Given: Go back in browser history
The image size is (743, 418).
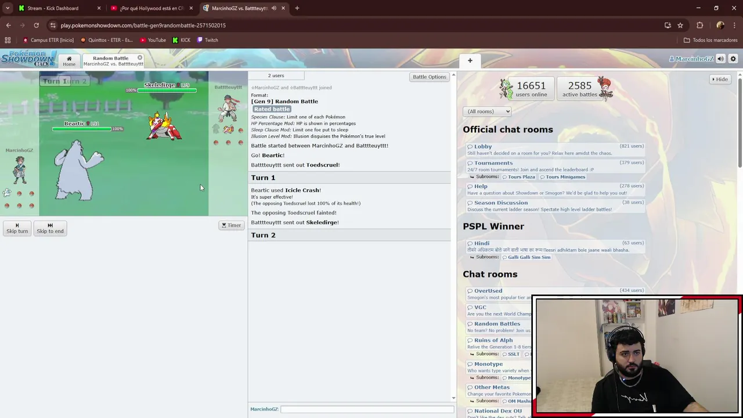Looking at the screenshot, I should pyautogui.click(x=8, y=25).
